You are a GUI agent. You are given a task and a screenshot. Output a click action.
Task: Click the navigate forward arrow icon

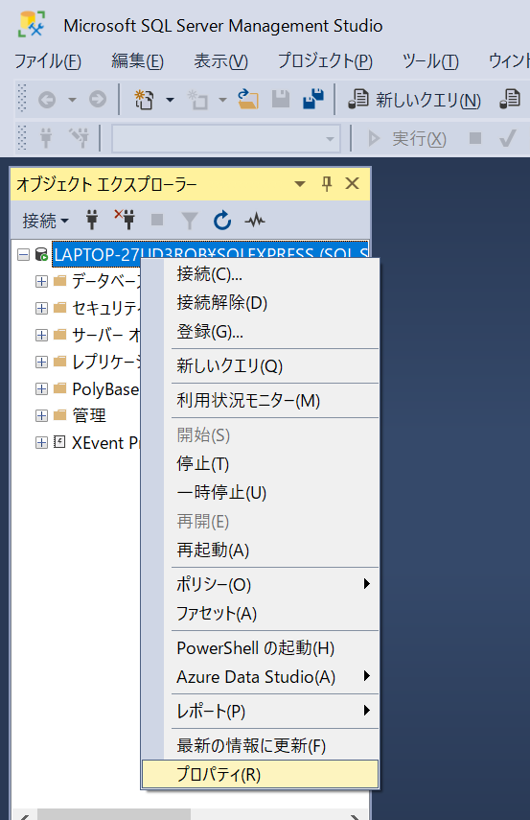97,99
